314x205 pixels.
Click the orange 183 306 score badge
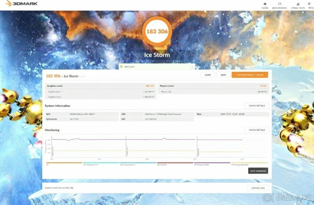(156, 31)
